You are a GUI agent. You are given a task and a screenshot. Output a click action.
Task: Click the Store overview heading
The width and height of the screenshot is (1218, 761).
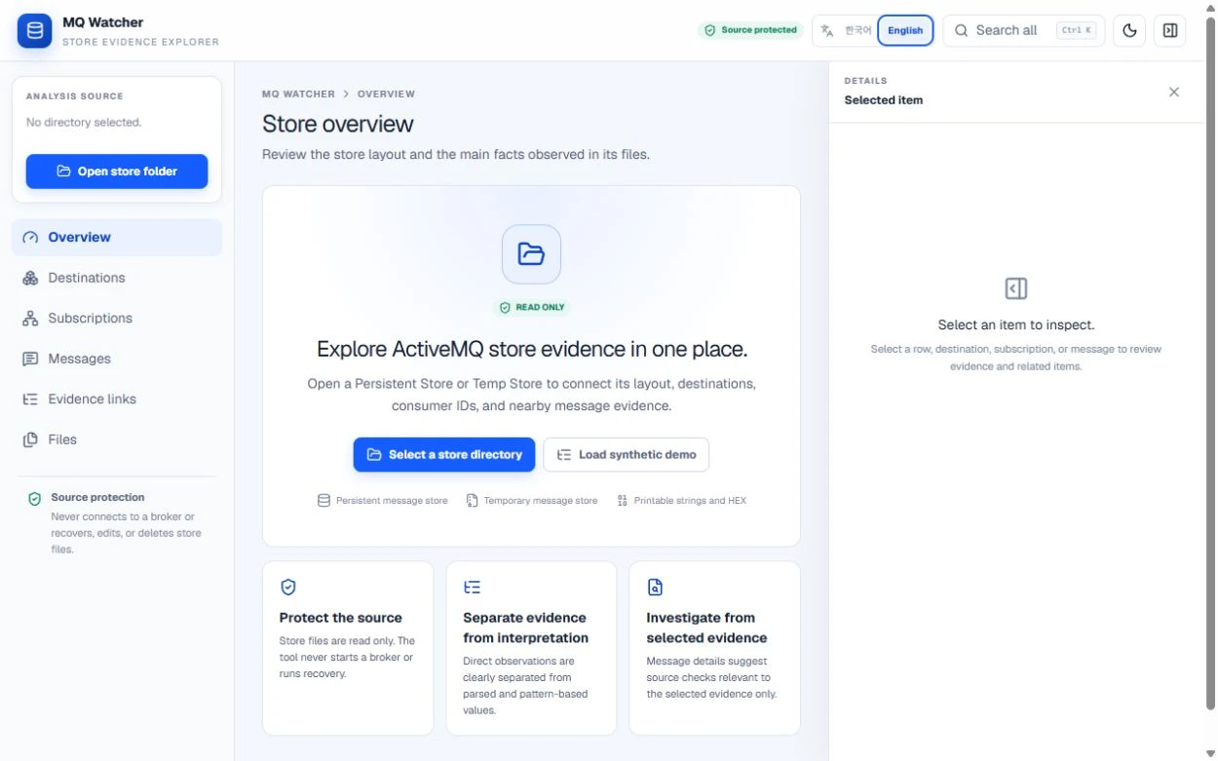coord(338,124)
